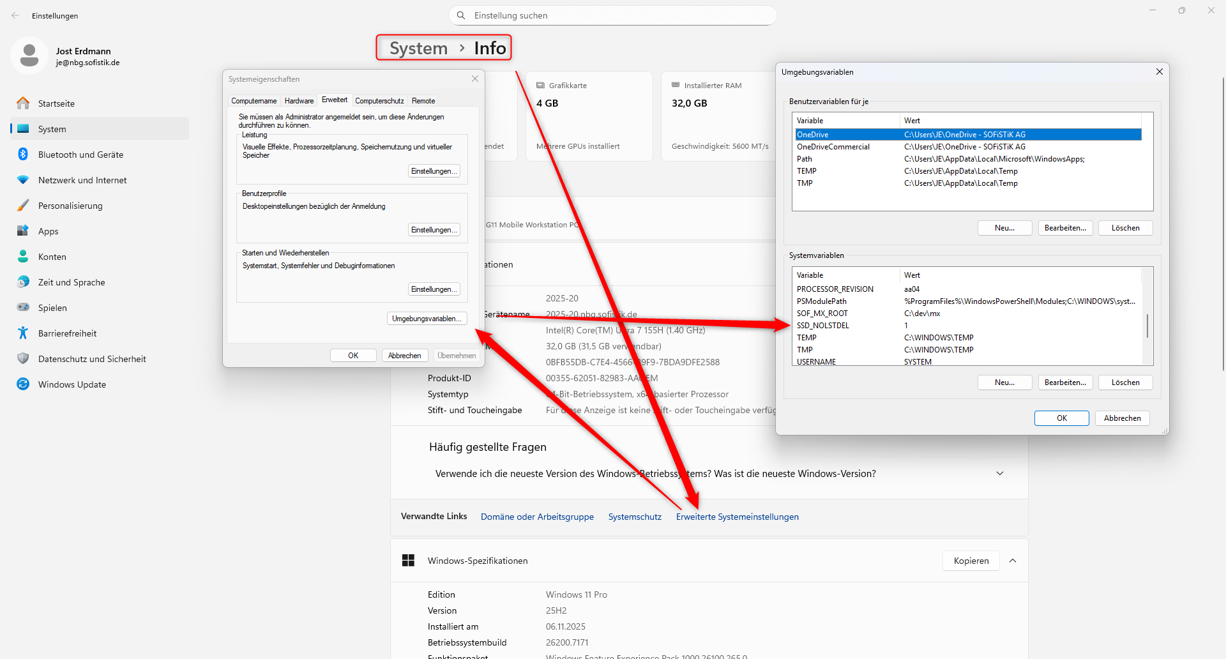Select the Remote tab

click(423, 101)
